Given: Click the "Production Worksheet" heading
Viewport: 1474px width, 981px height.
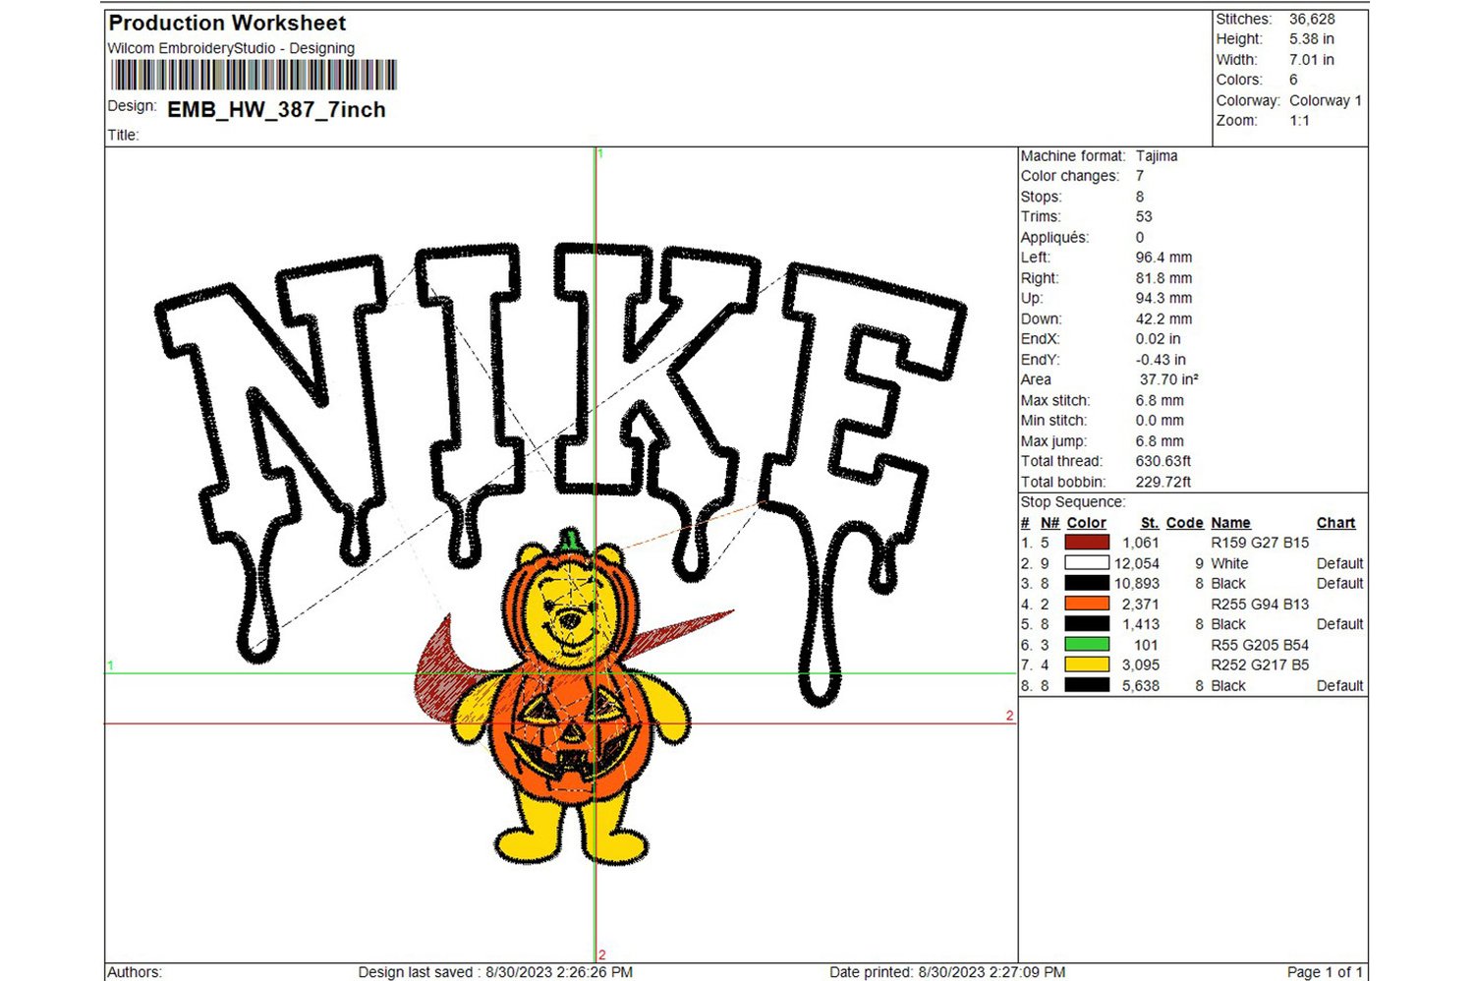Looking at the screenshot, I should point(227,23).
